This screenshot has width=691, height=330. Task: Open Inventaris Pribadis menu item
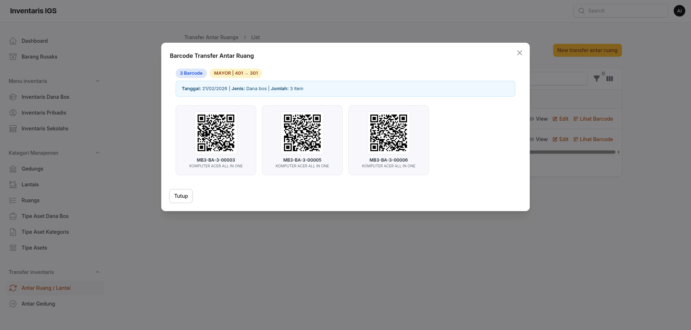[x=55, y=113]
